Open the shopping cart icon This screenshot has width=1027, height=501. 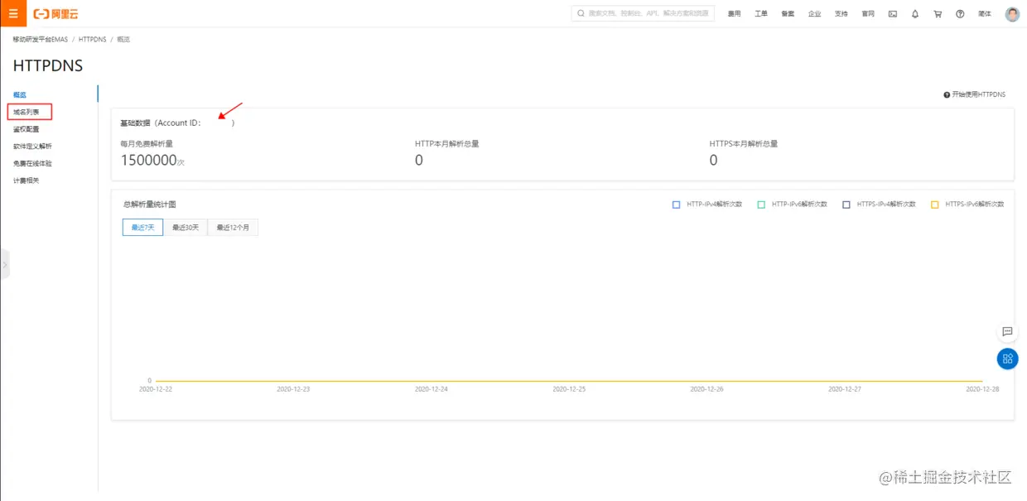938,14
